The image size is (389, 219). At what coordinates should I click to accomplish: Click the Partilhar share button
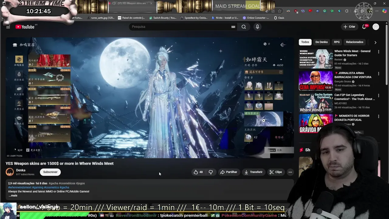[x=229, y=172]
